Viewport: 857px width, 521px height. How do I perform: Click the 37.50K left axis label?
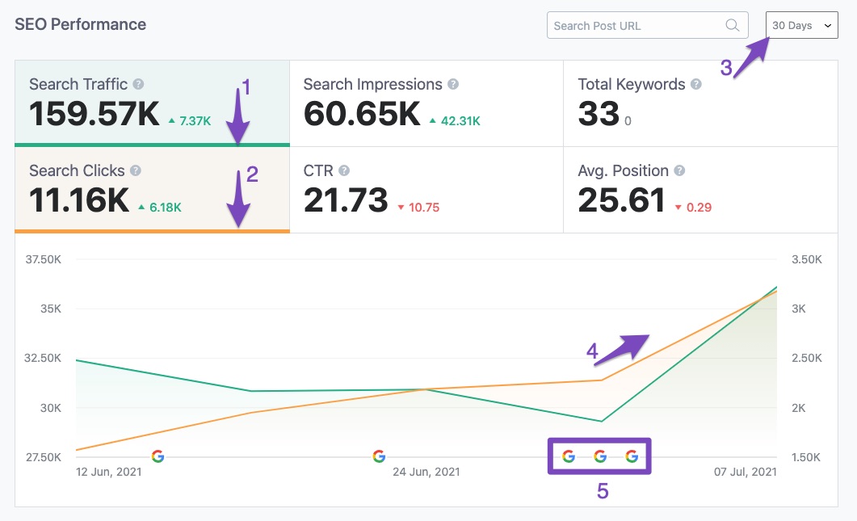coord(43,259)
